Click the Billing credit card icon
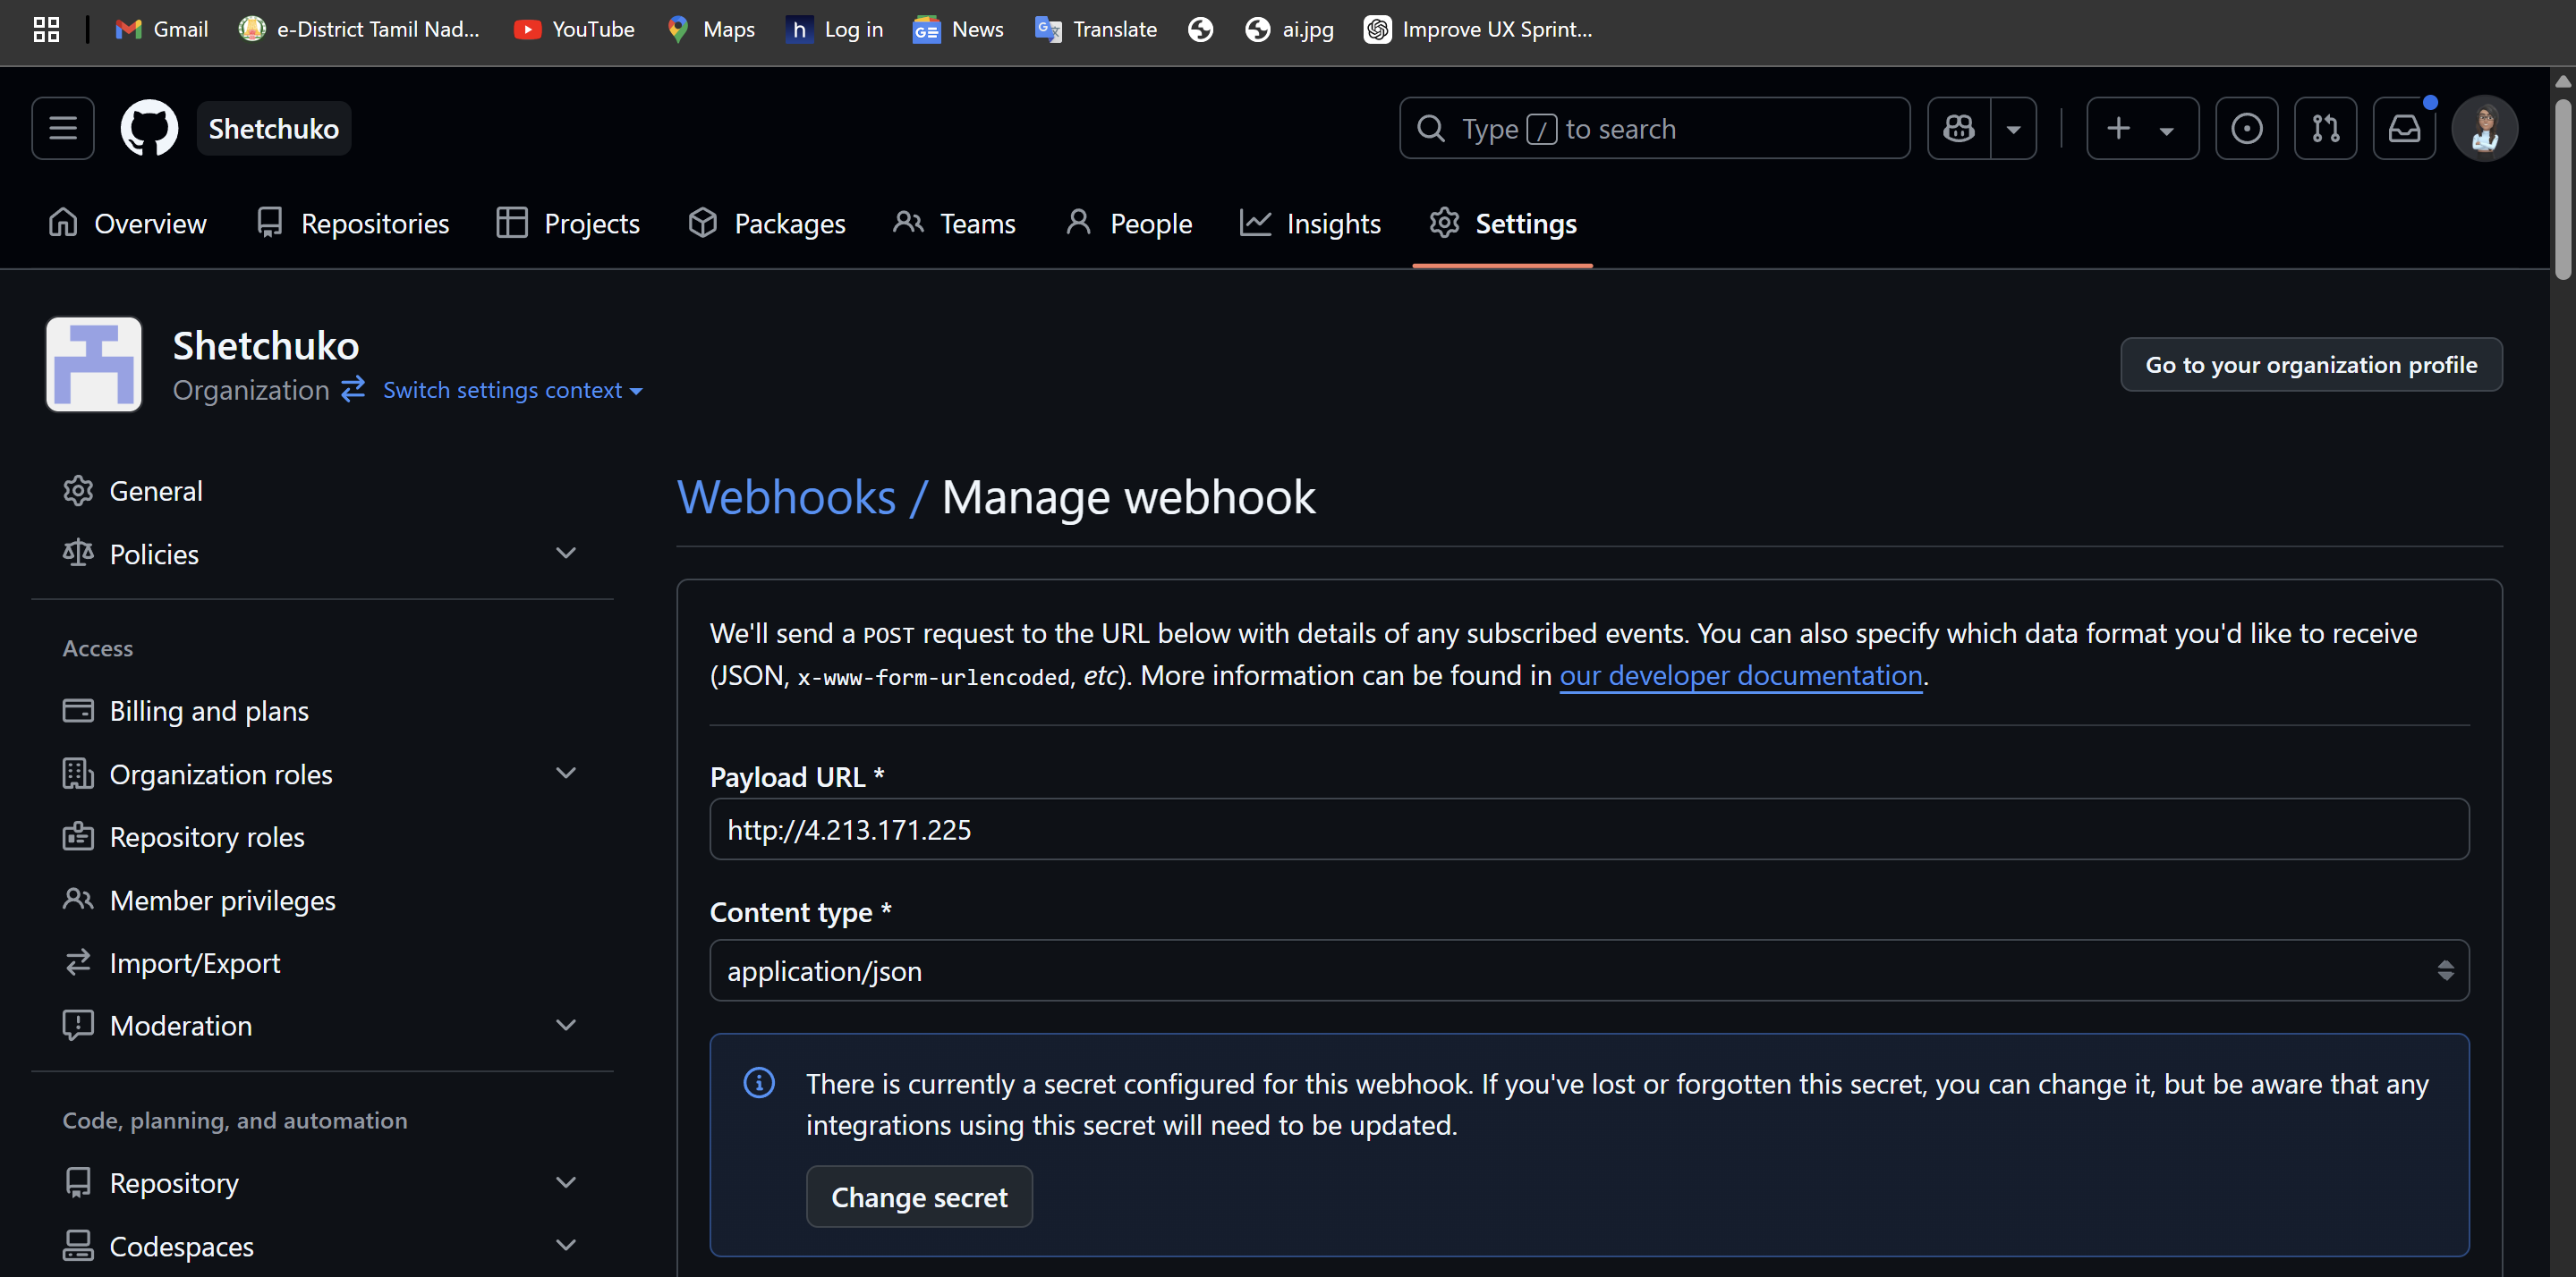 tap(78, 710)
